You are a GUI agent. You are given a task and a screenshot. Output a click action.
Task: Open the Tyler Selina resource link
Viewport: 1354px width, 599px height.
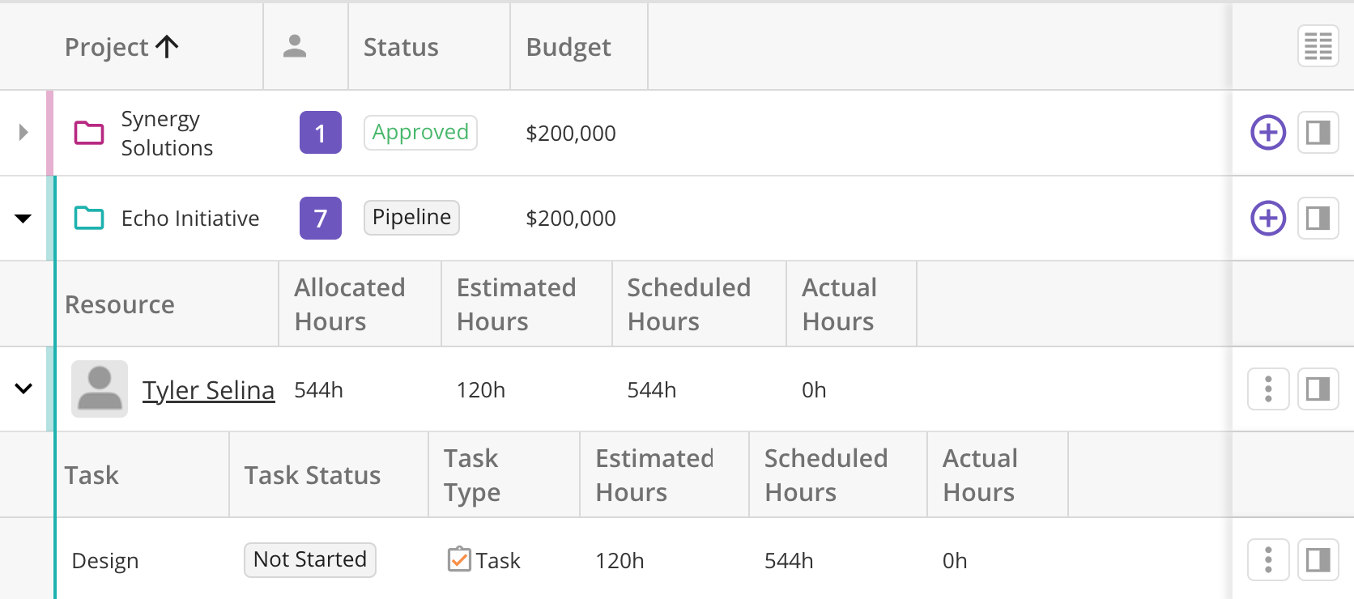pos(209,390)
